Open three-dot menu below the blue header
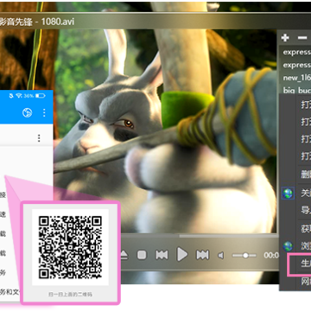Screen dimensions: 311x311 click(39, 138)
